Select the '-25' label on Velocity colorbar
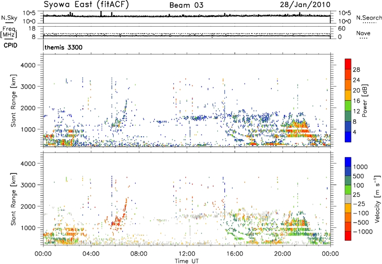 coord(359,203)
